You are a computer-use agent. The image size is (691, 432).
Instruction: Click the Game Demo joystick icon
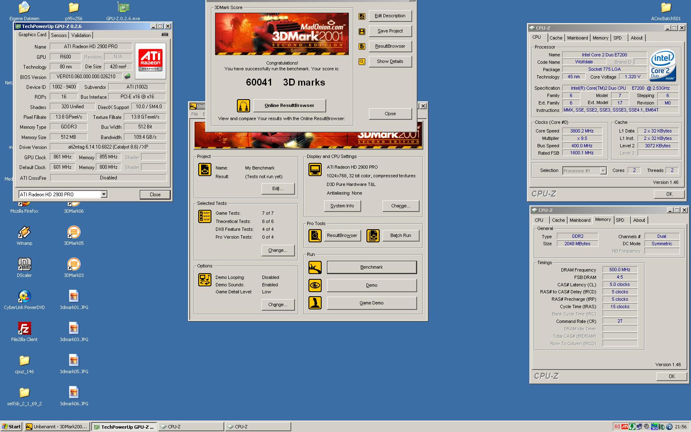[315, 303]
